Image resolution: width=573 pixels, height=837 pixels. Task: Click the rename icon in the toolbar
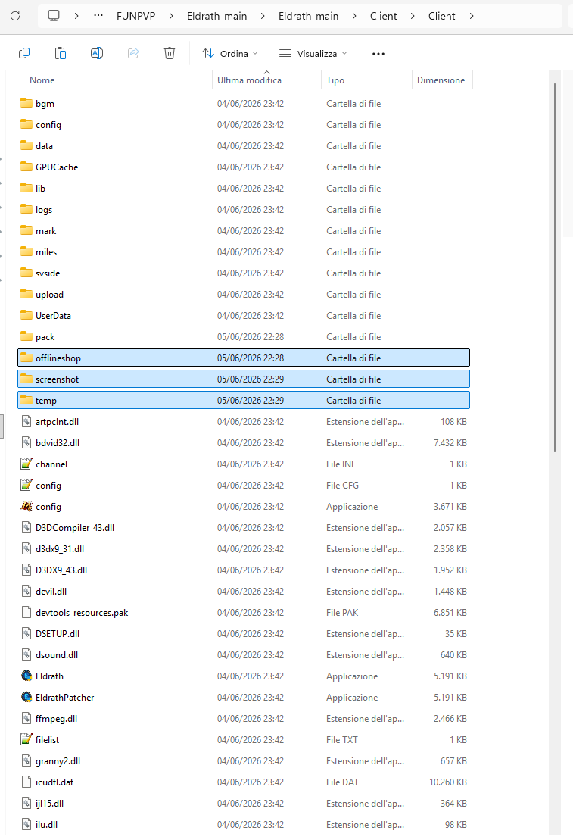97,53
